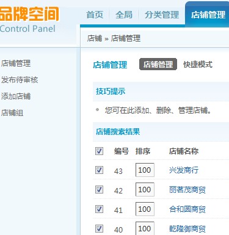Click the sort field for 丽茗茂商贸

145,189
